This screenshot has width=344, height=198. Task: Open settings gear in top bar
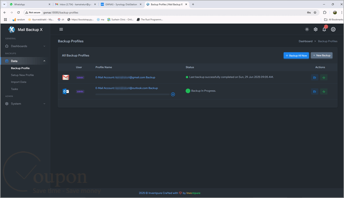[x=316, y=29]
